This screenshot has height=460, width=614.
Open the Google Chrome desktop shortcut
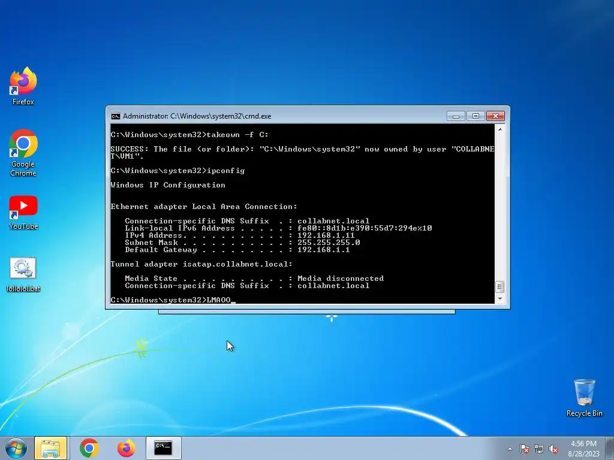tap(23, 153)
